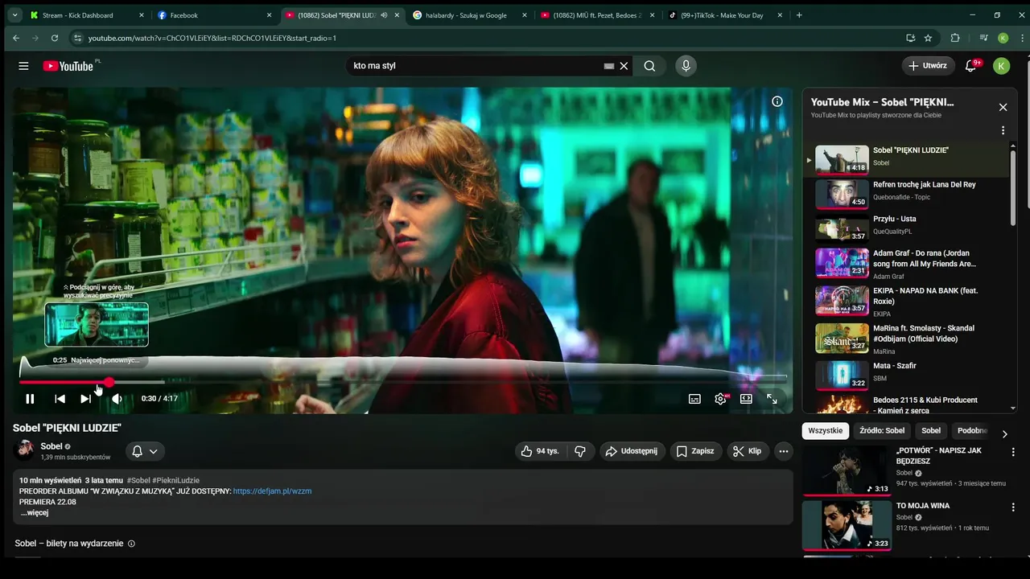Screen dimensions: 1030x579
Task: Mute the video volume
Action: coord(117,399)
